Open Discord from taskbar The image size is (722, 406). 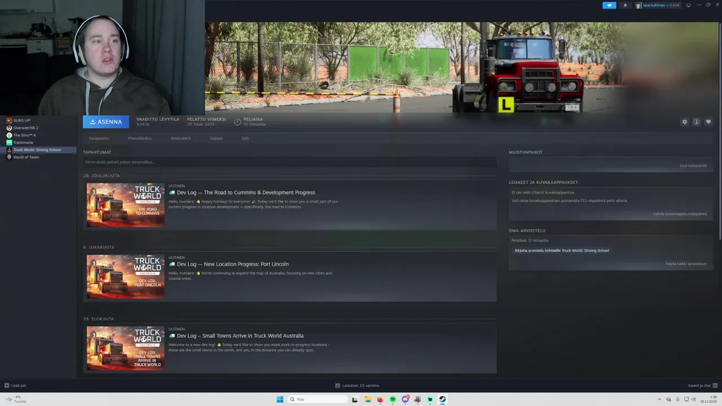pos(405,399)
